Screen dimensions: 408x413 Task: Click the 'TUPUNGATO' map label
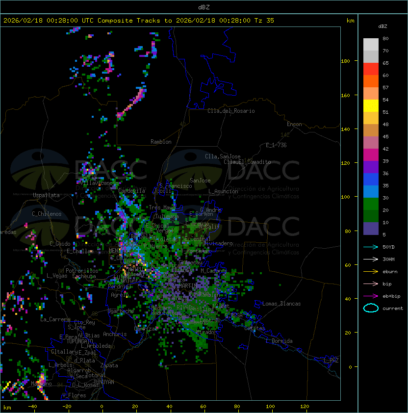[x=80, y=341]
